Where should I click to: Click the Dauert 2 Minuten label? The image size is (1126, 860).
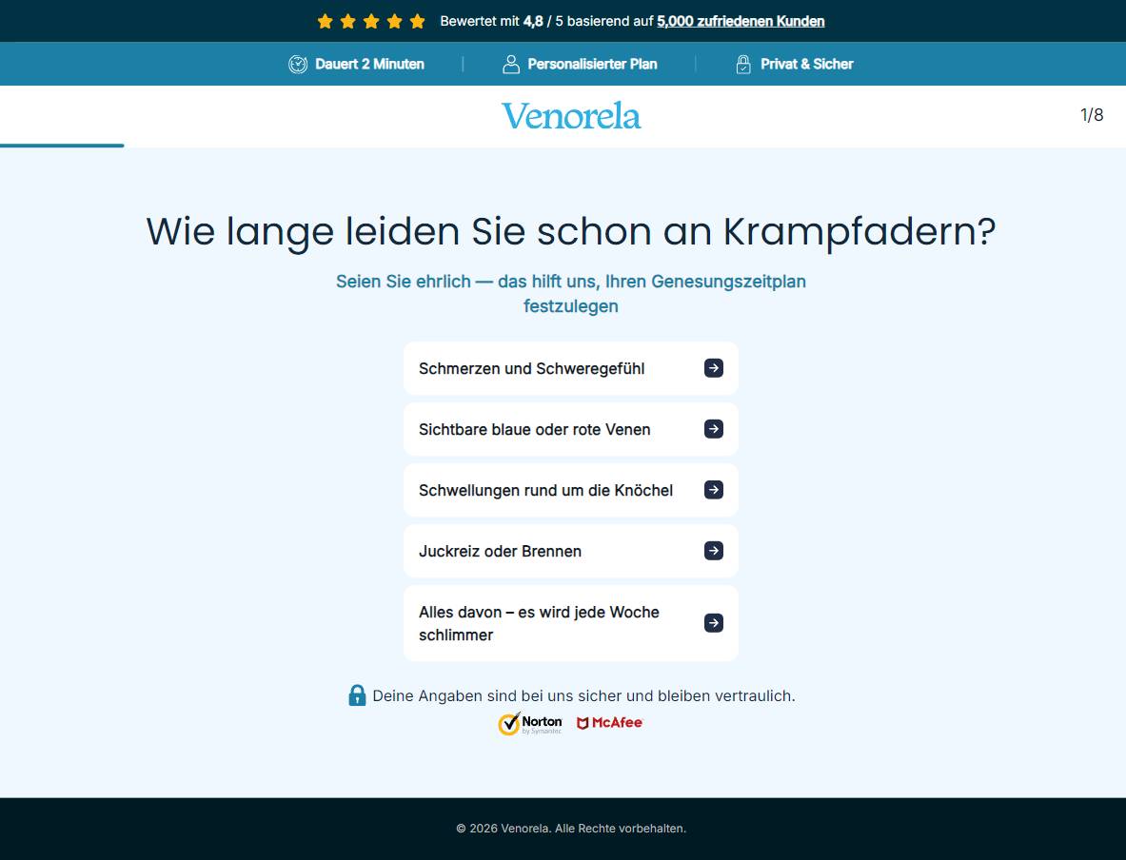(370, 64)
